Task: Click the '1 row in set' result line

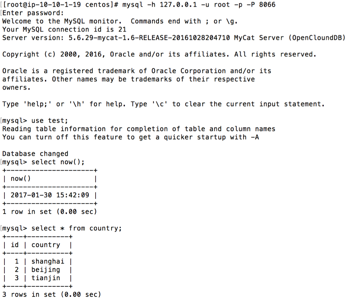Action: 49,212
